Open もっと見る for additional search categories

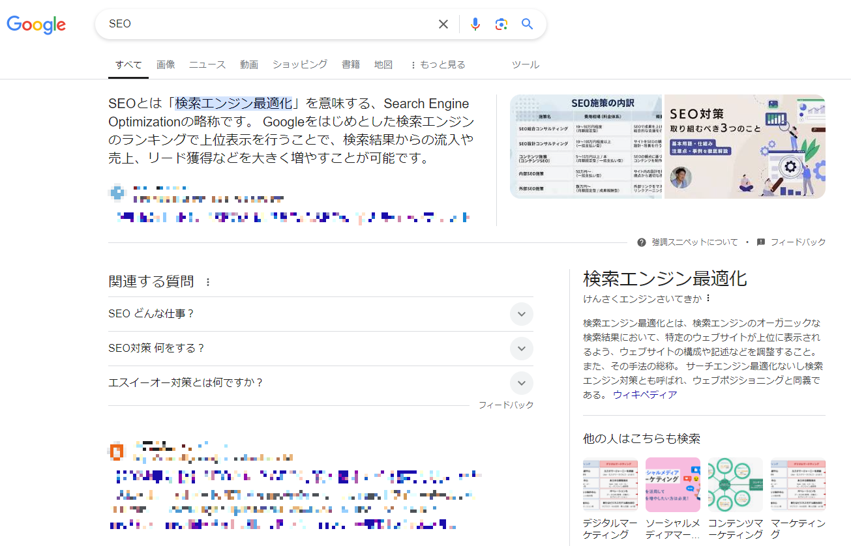coord(438,65)
